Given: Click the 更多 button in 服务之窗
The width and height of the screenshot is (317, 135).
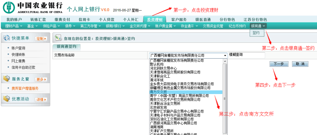Looking at the screenshot, I should click(x=41, y=79).
